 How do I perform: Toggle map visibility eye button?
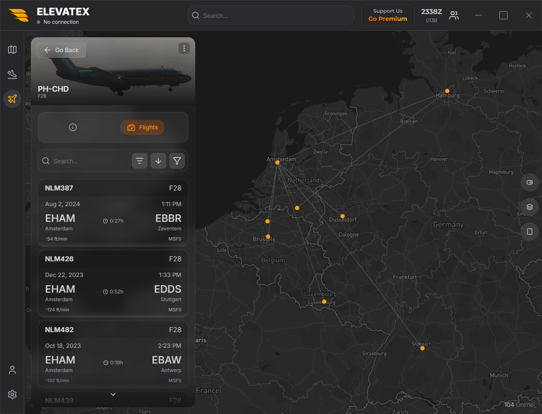click(x=530, y=182)
